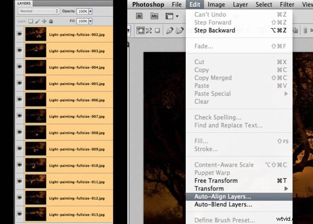
Task: Click Free Transform in the Edit menu
Action: (215, 181)
